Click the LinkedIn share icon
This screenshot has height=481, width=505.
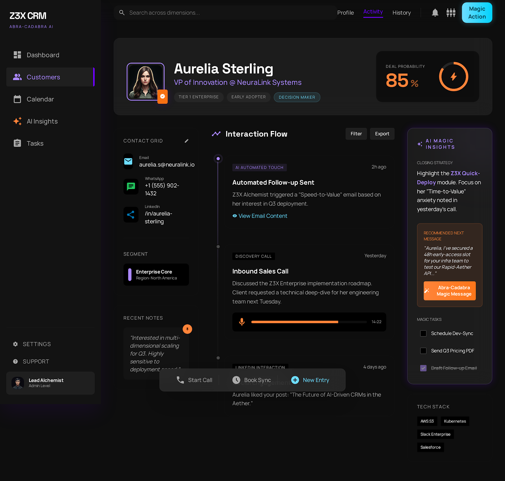pyautogui.click(x=131, y=215)
